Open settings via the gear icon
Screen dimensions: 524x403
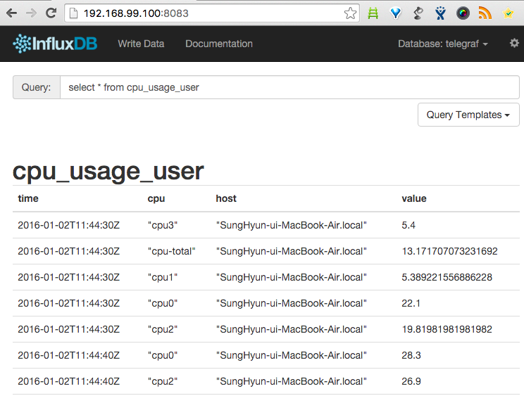pos(514,43)
